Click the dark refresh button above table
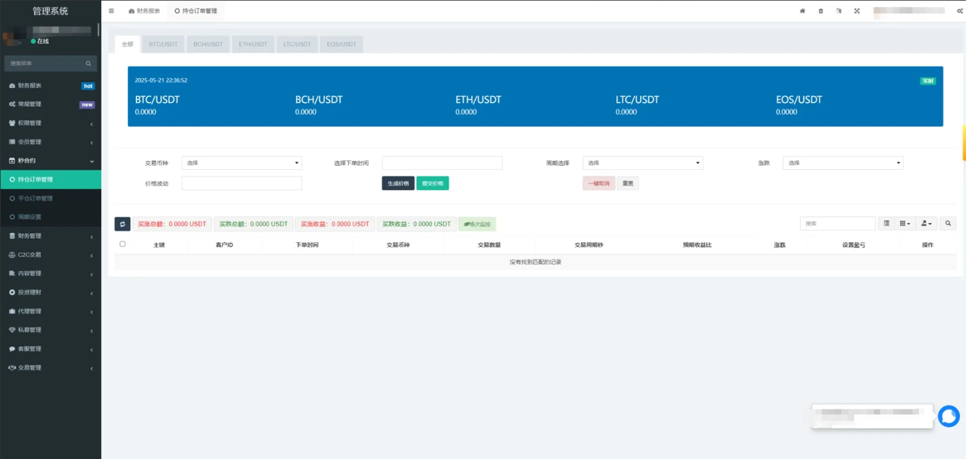966x459 pixels. tap(122, 224)
